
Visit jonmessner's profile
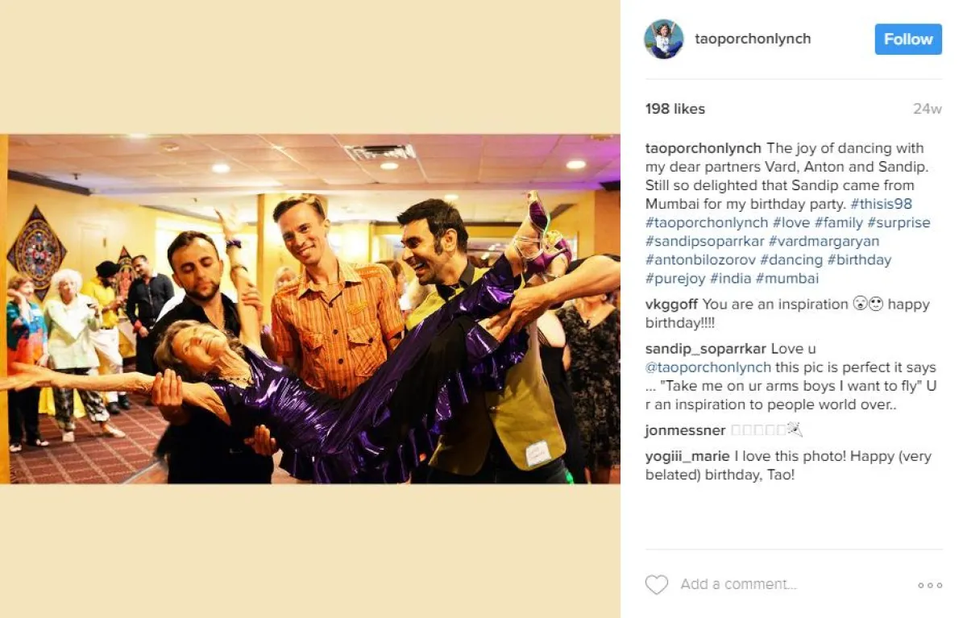(685, 431)
